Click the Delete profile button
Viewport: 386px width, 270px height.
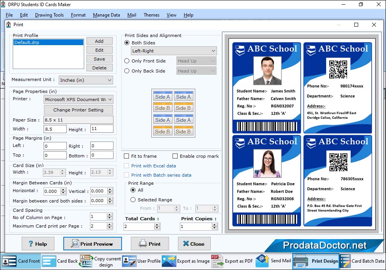[100, 67]
